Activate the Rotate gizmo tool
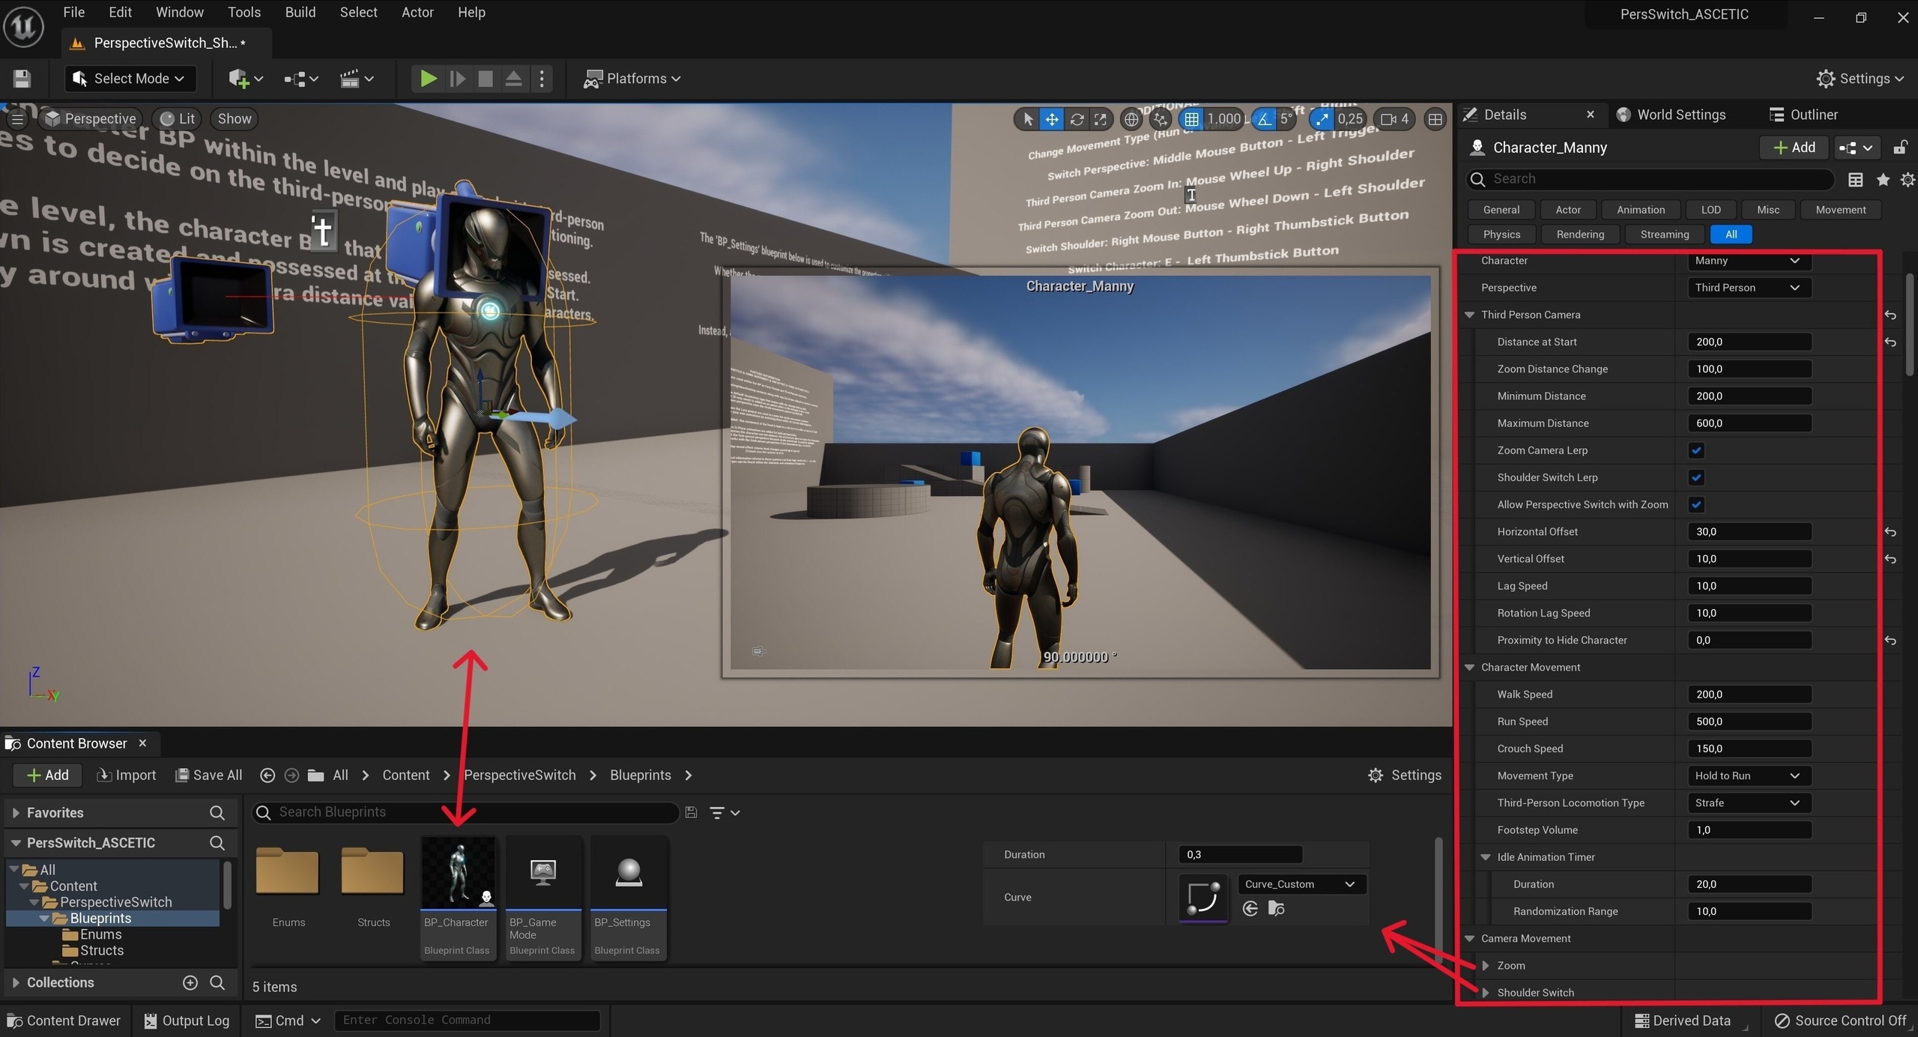The height and width of the screenshot is (1037, 1918). point(1077,119)
